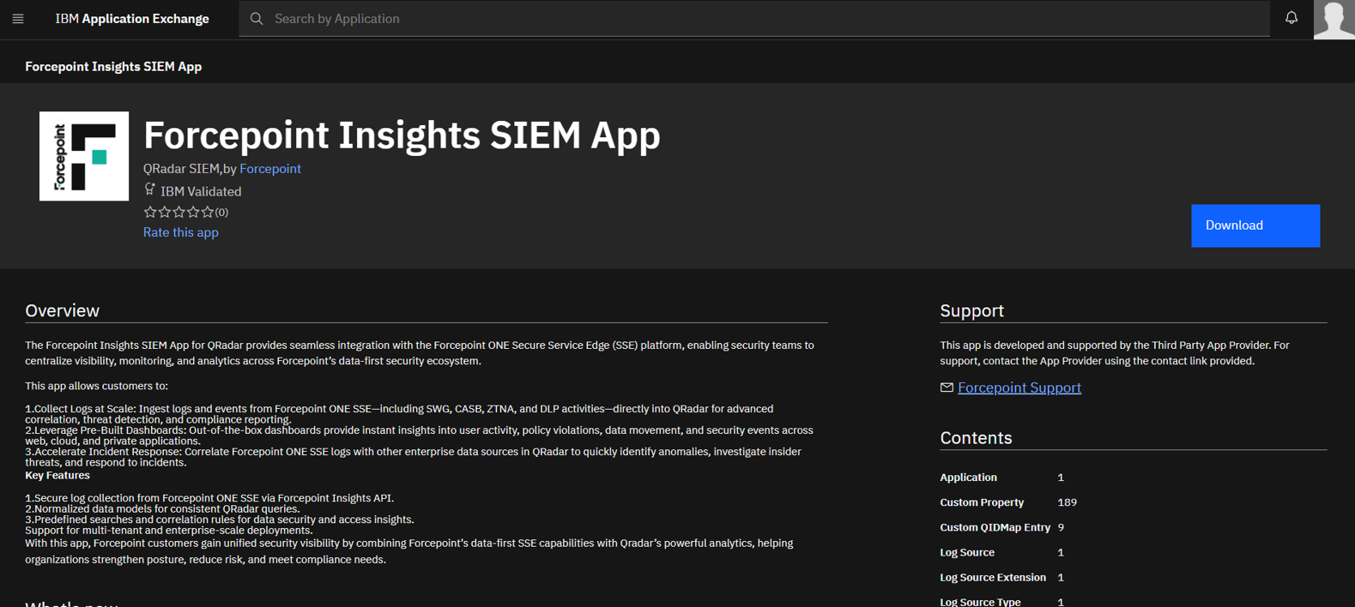Open the user profile avatar
The height and width of the screenshot is (607, 1355).
pos(1334,19)
